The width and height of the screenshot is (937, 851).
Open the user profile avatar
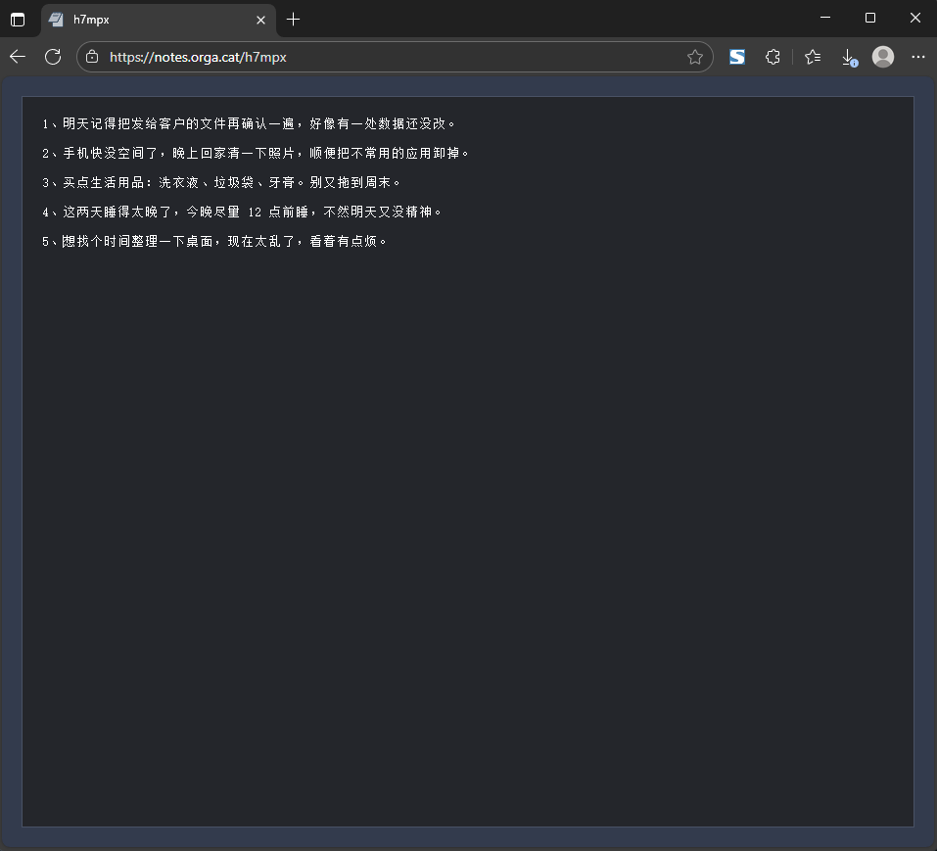click(x=883, y=57)
